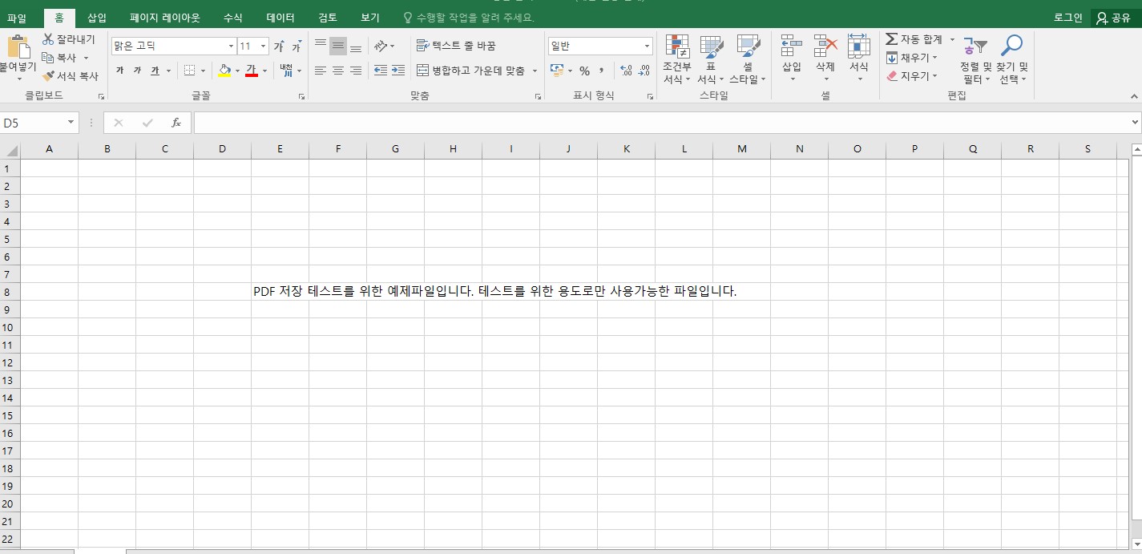Expand the font size dropdown

pos(262,46)
